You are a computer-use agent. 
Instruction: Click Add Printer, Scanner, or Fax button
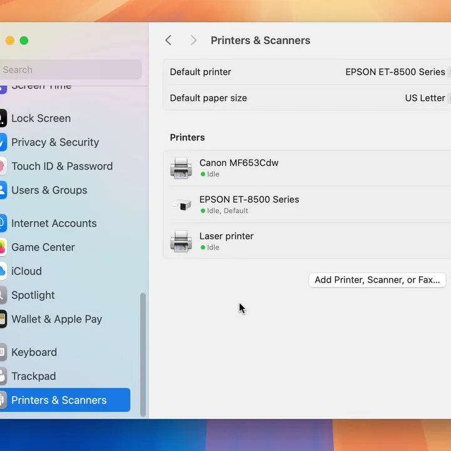point(377,280)
